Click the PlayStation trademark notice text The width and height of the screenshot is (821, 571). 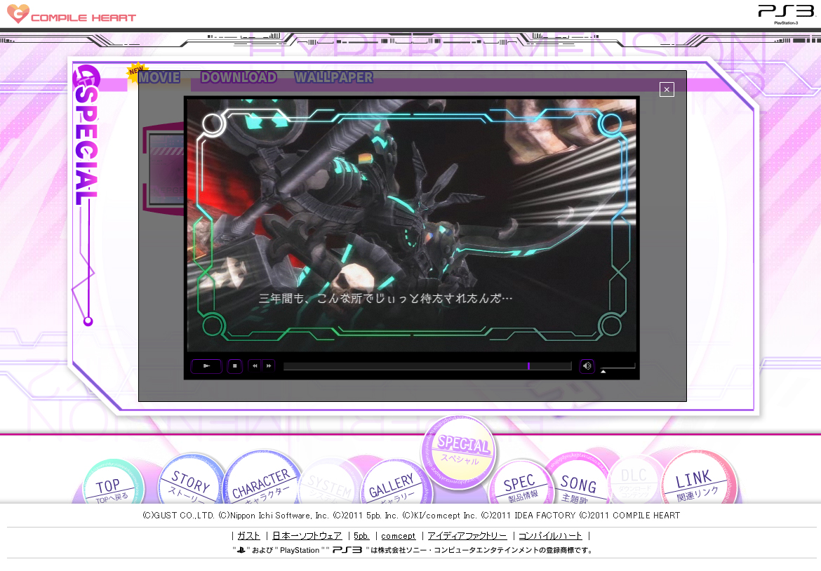point(413,550)
